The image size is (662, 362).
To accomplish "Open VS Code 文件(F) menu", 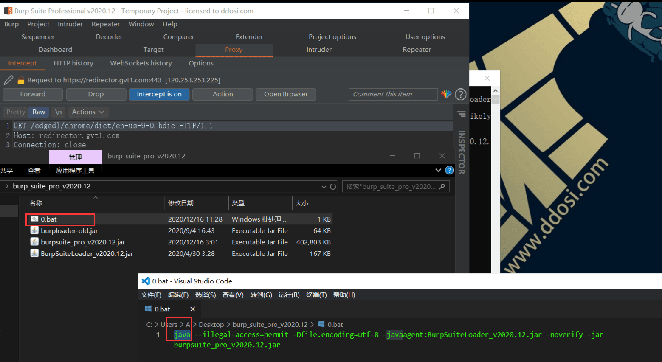I will [151, 295].
